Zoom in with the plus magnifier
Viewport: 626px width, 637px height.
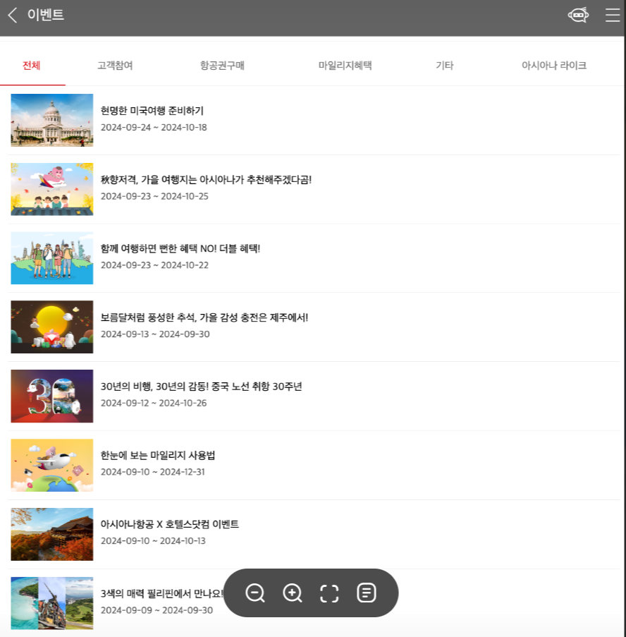coord(293,593)
